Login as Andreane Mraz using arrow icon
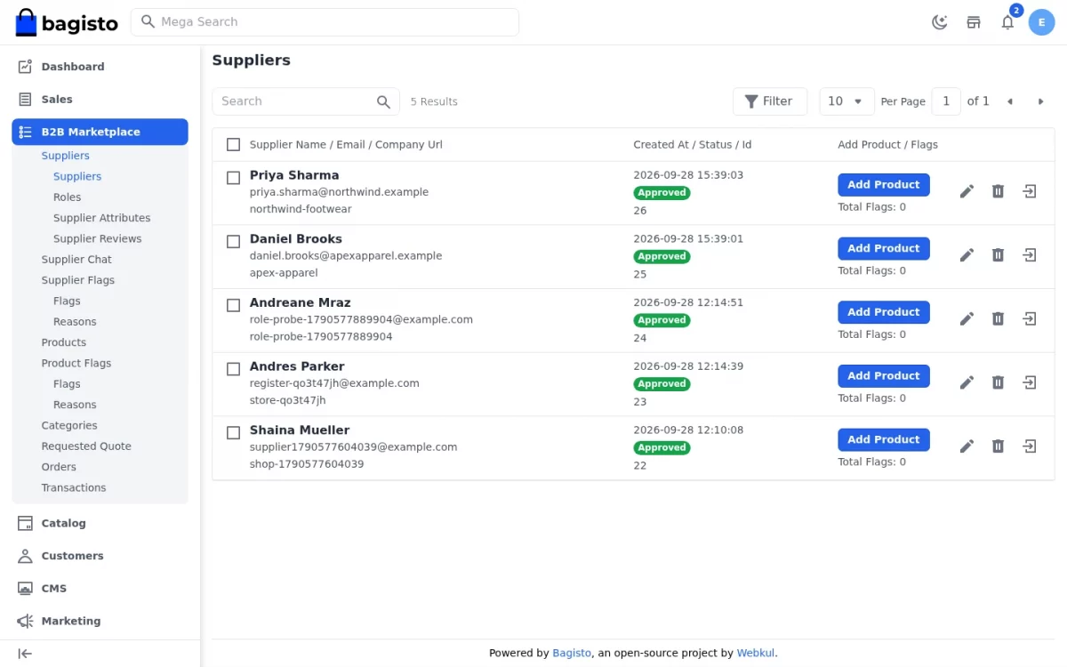 [1030, 318]
